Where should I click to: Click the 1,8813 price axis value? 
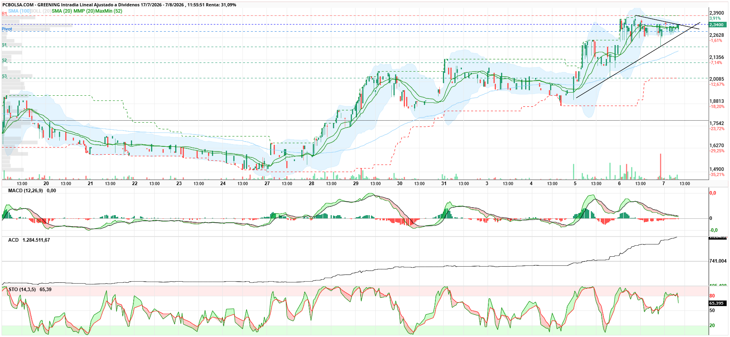pos(717,101)
